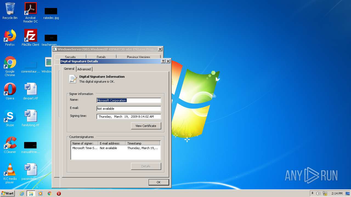Click the volume speaker tray icon
Screen dimensions: 351x197
click(x=318, y=193)
